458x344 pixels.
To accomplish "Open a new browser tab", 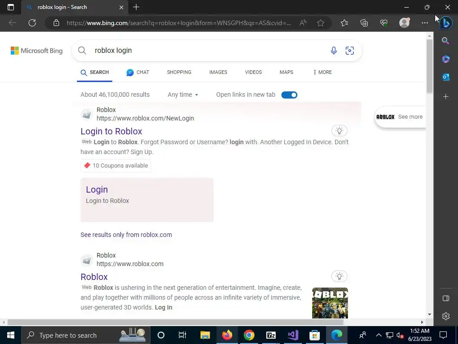I will (136, 7).
